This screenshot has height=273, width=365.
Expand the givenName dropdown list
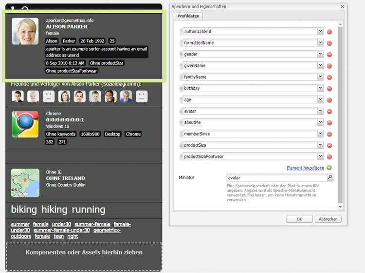coord(320,65)
